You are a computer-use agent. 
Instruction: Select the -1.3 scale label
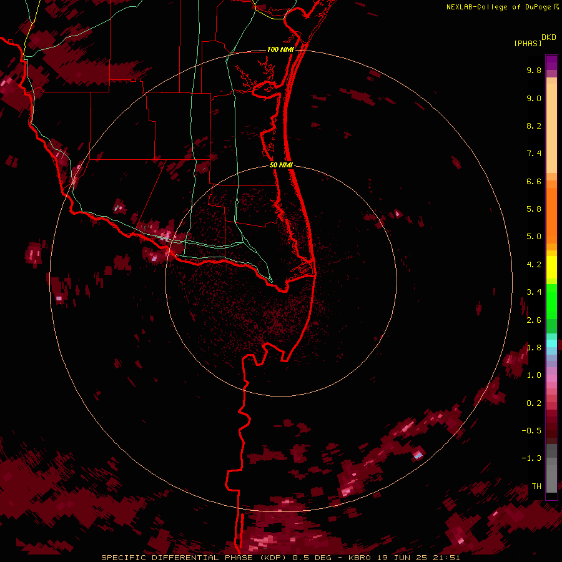pyautogui.click(x=531, y=458)
